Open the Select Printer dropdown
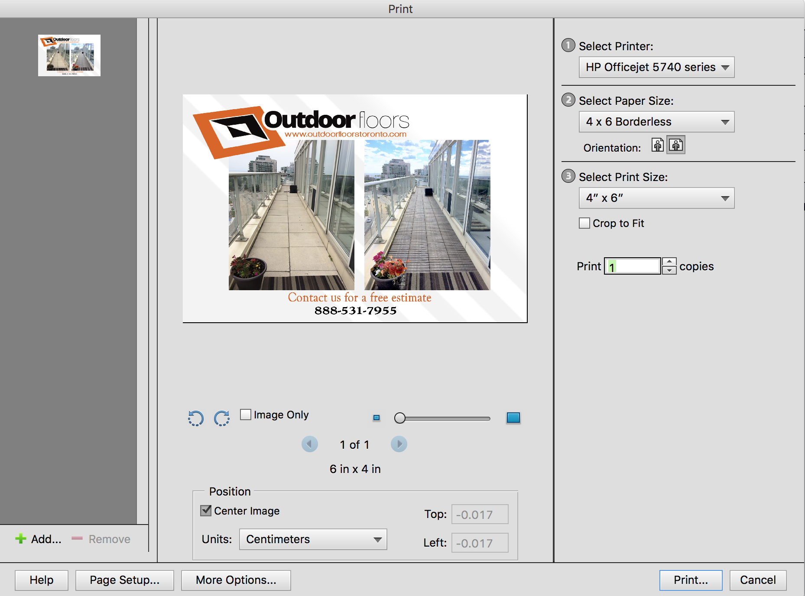Image resolution: width=805 pixels, height=596 pixels. 657,67
